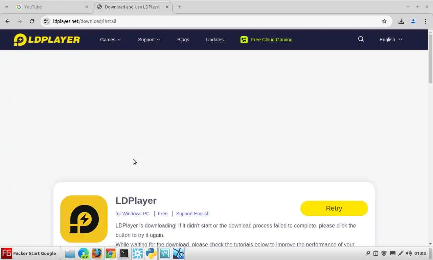Open the browser downloads icon

(x=401, y=21)
